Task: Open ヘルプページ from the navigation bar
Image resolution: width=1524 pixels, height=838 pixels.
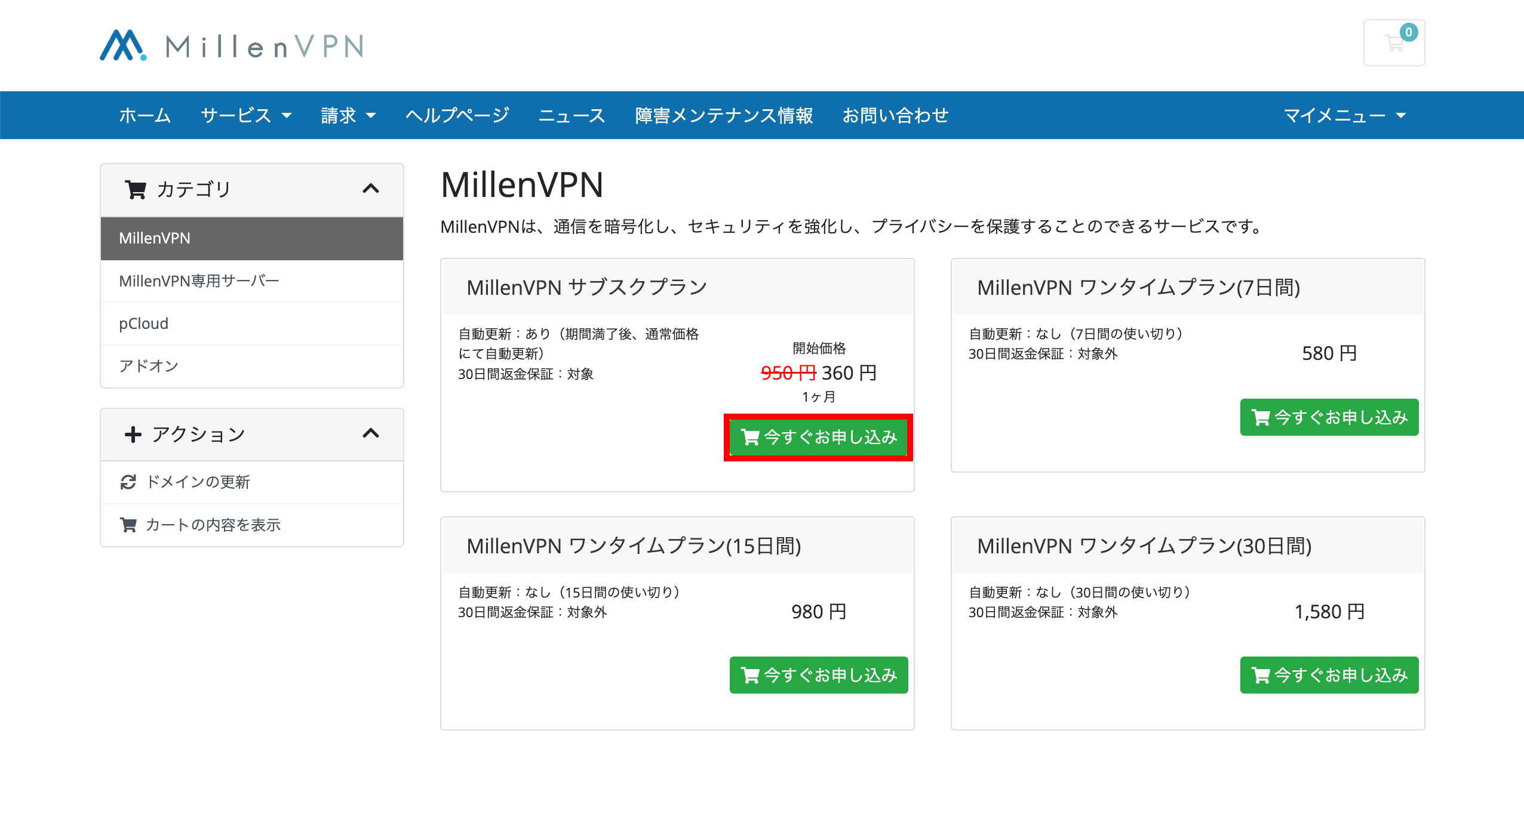Action: [457, 115]
